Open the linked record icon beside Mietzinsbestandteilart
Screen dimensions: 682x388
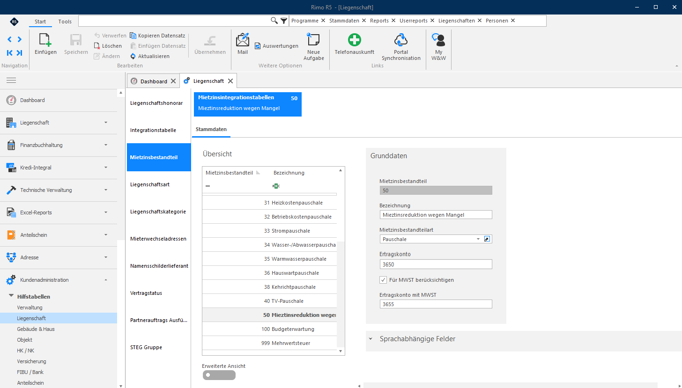(x=487, y=239)
